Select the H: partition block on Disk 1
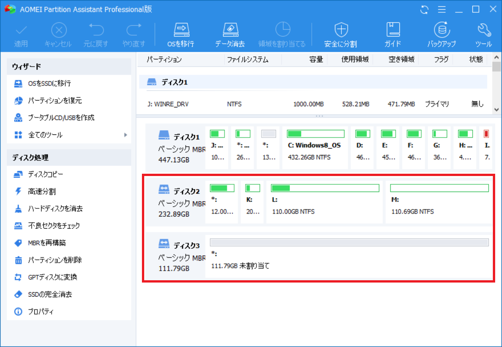Viewport: 502px width, 347px height. (465, 148)
